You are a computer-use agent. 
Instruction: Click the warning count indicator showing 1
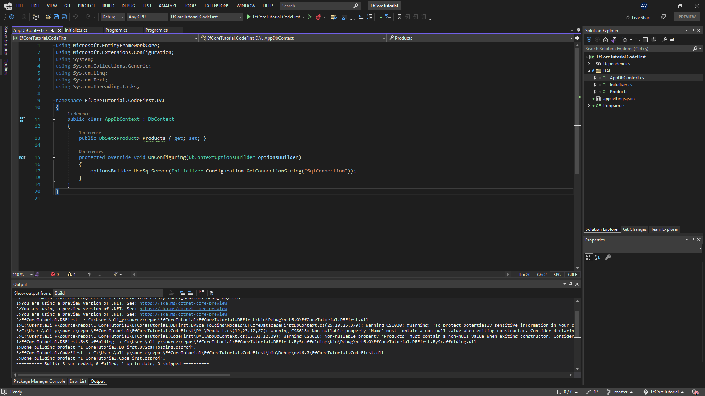click(72, 274)
